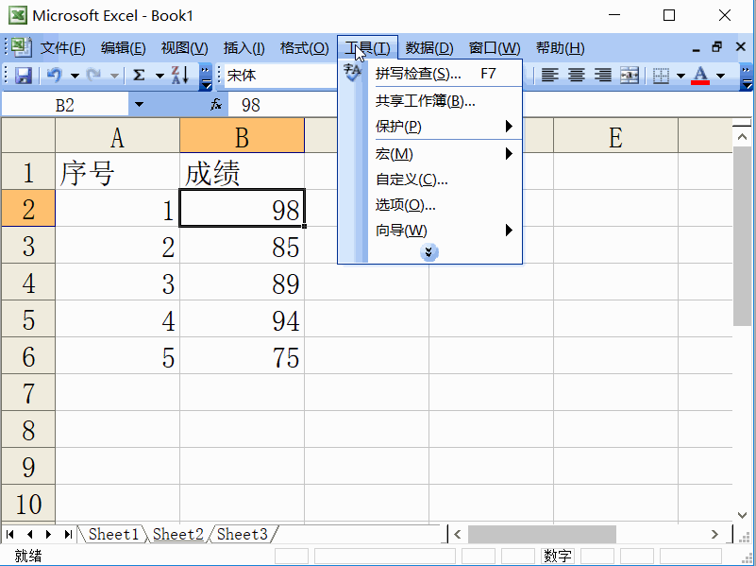Switch to the Sheet2 tab
This screenshot has height=566, width=756.
click(x=177, y=534)
